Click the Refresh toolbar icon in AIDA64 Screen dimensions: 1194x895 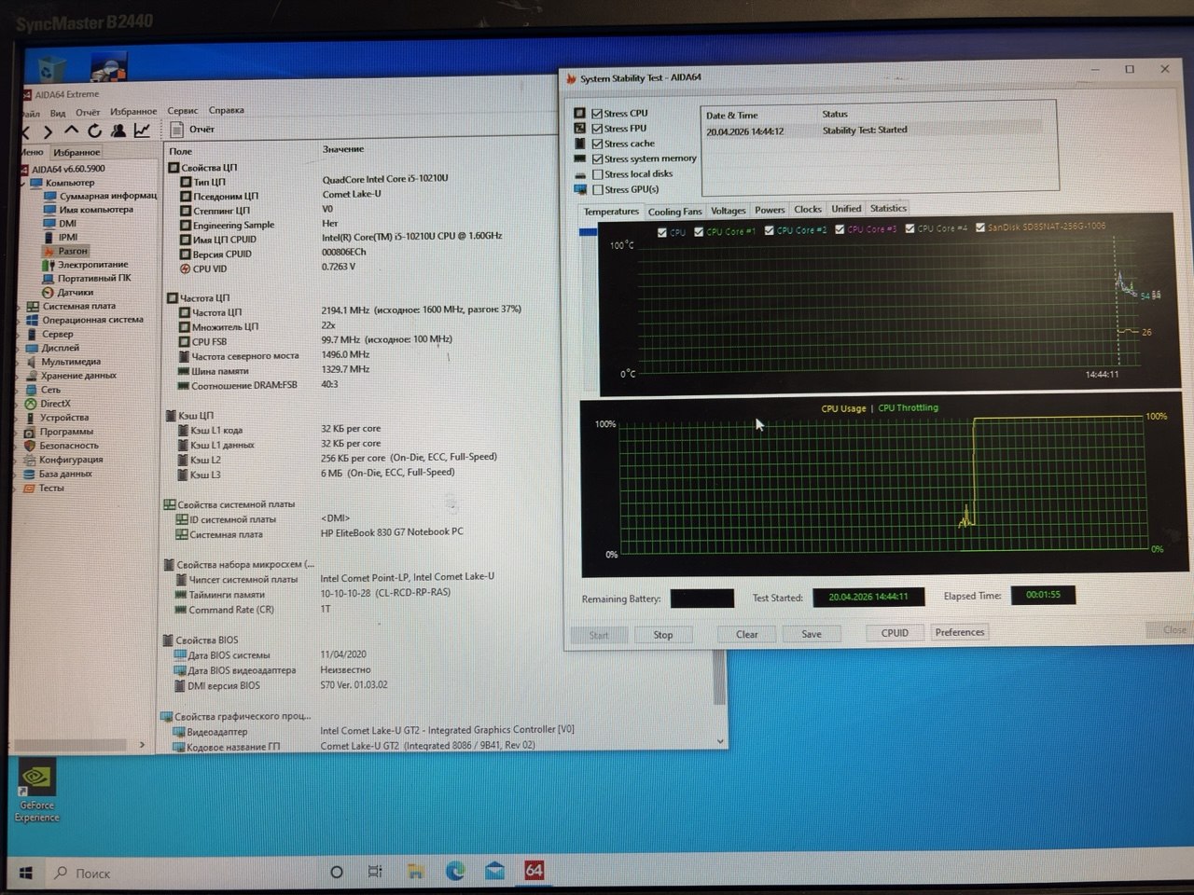pyautogui.click(x=94, y=131)
